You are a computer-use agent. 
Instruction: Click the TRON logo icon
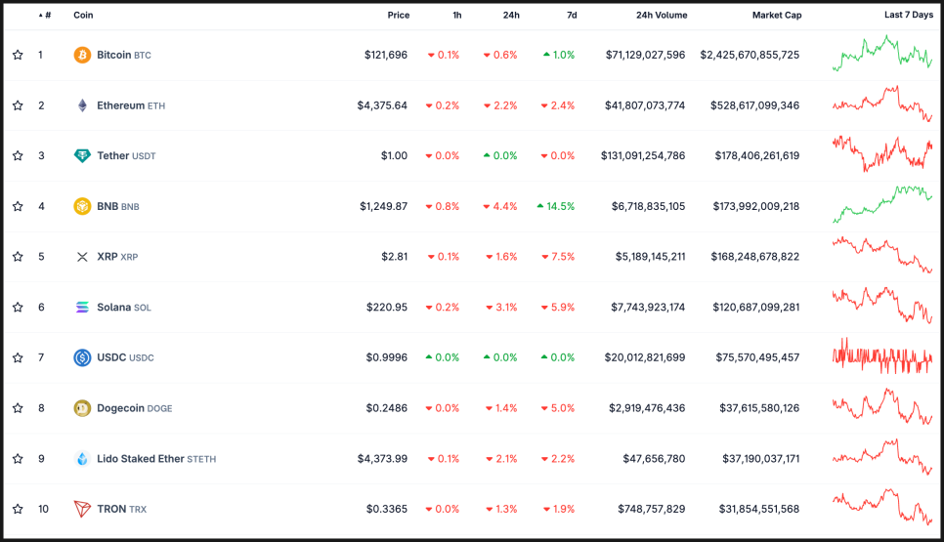82,509
